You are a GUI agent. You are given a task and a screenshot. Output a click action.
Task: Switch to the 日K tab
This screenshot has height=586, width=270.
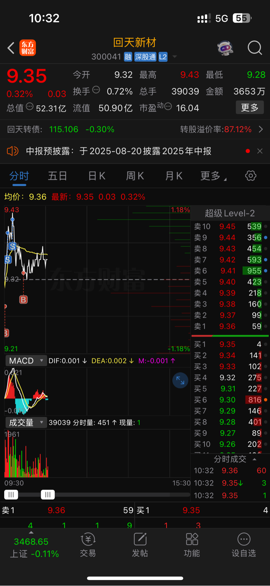[97, 176]
